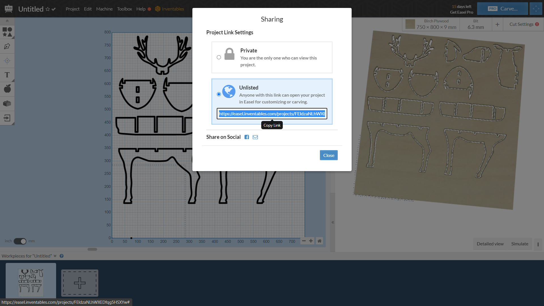
Task: Click the Copy Link button
Action: coord(272,125)
